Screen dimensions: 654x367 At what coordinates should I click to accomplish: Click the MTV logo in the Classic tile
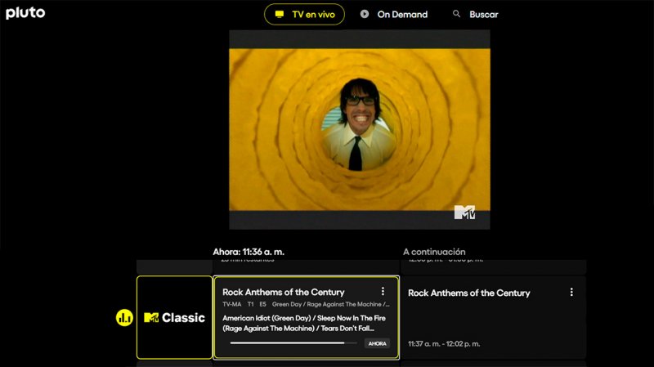[151, 317]
